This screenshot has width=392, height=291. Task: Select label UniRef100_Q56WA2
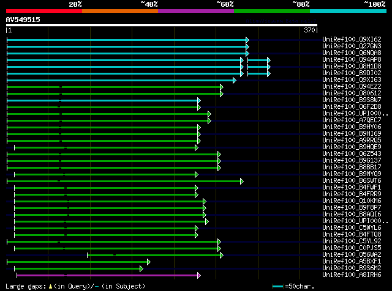coord(352,255)
